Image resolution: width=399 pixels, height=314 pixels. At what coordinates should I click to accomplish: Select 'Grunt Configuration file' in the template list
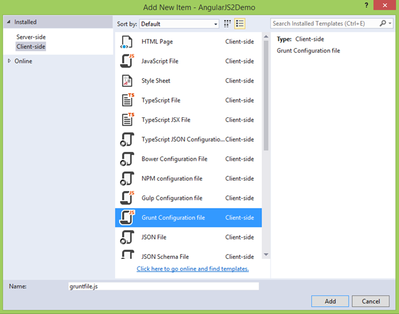point(173,218)
